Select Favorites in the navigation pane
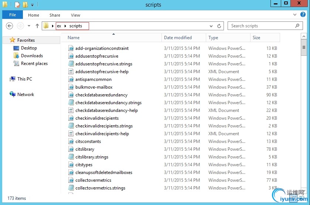The height and width of the screenshot is (205, 310). coord(26,40)
